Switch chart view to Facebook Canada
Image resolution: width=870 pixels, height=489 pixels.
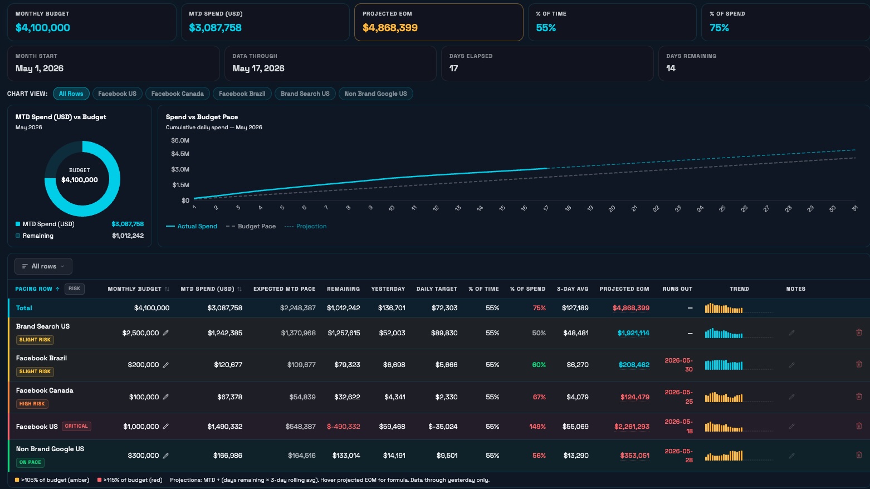click(x=177, y=94)
